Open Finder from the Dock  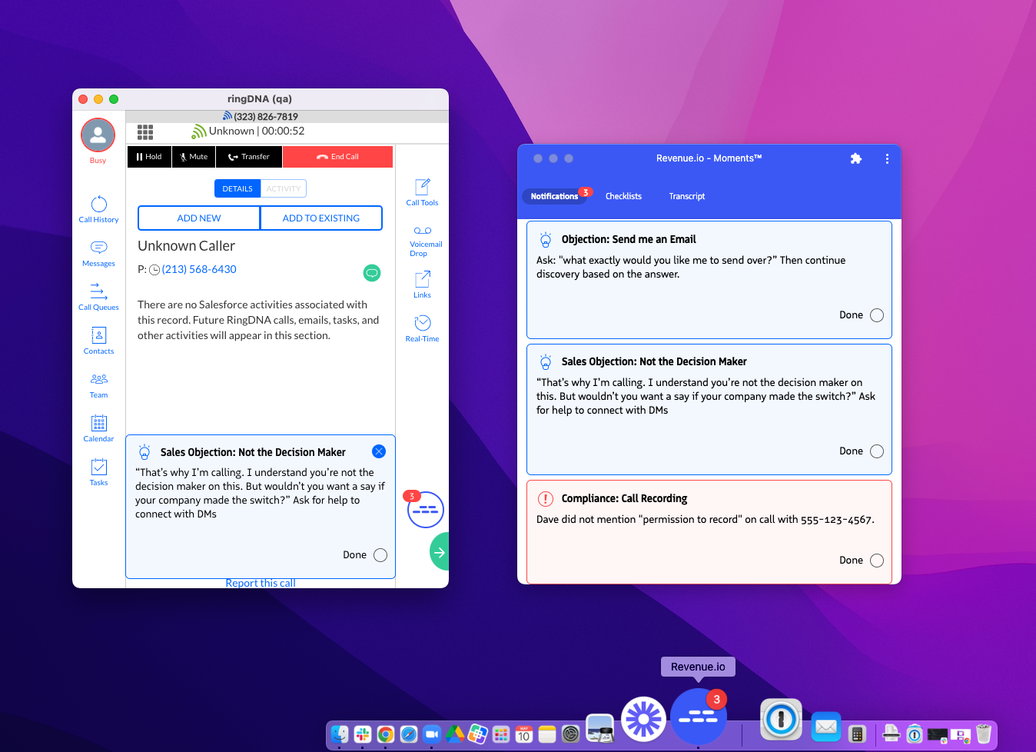click(340, 734)
